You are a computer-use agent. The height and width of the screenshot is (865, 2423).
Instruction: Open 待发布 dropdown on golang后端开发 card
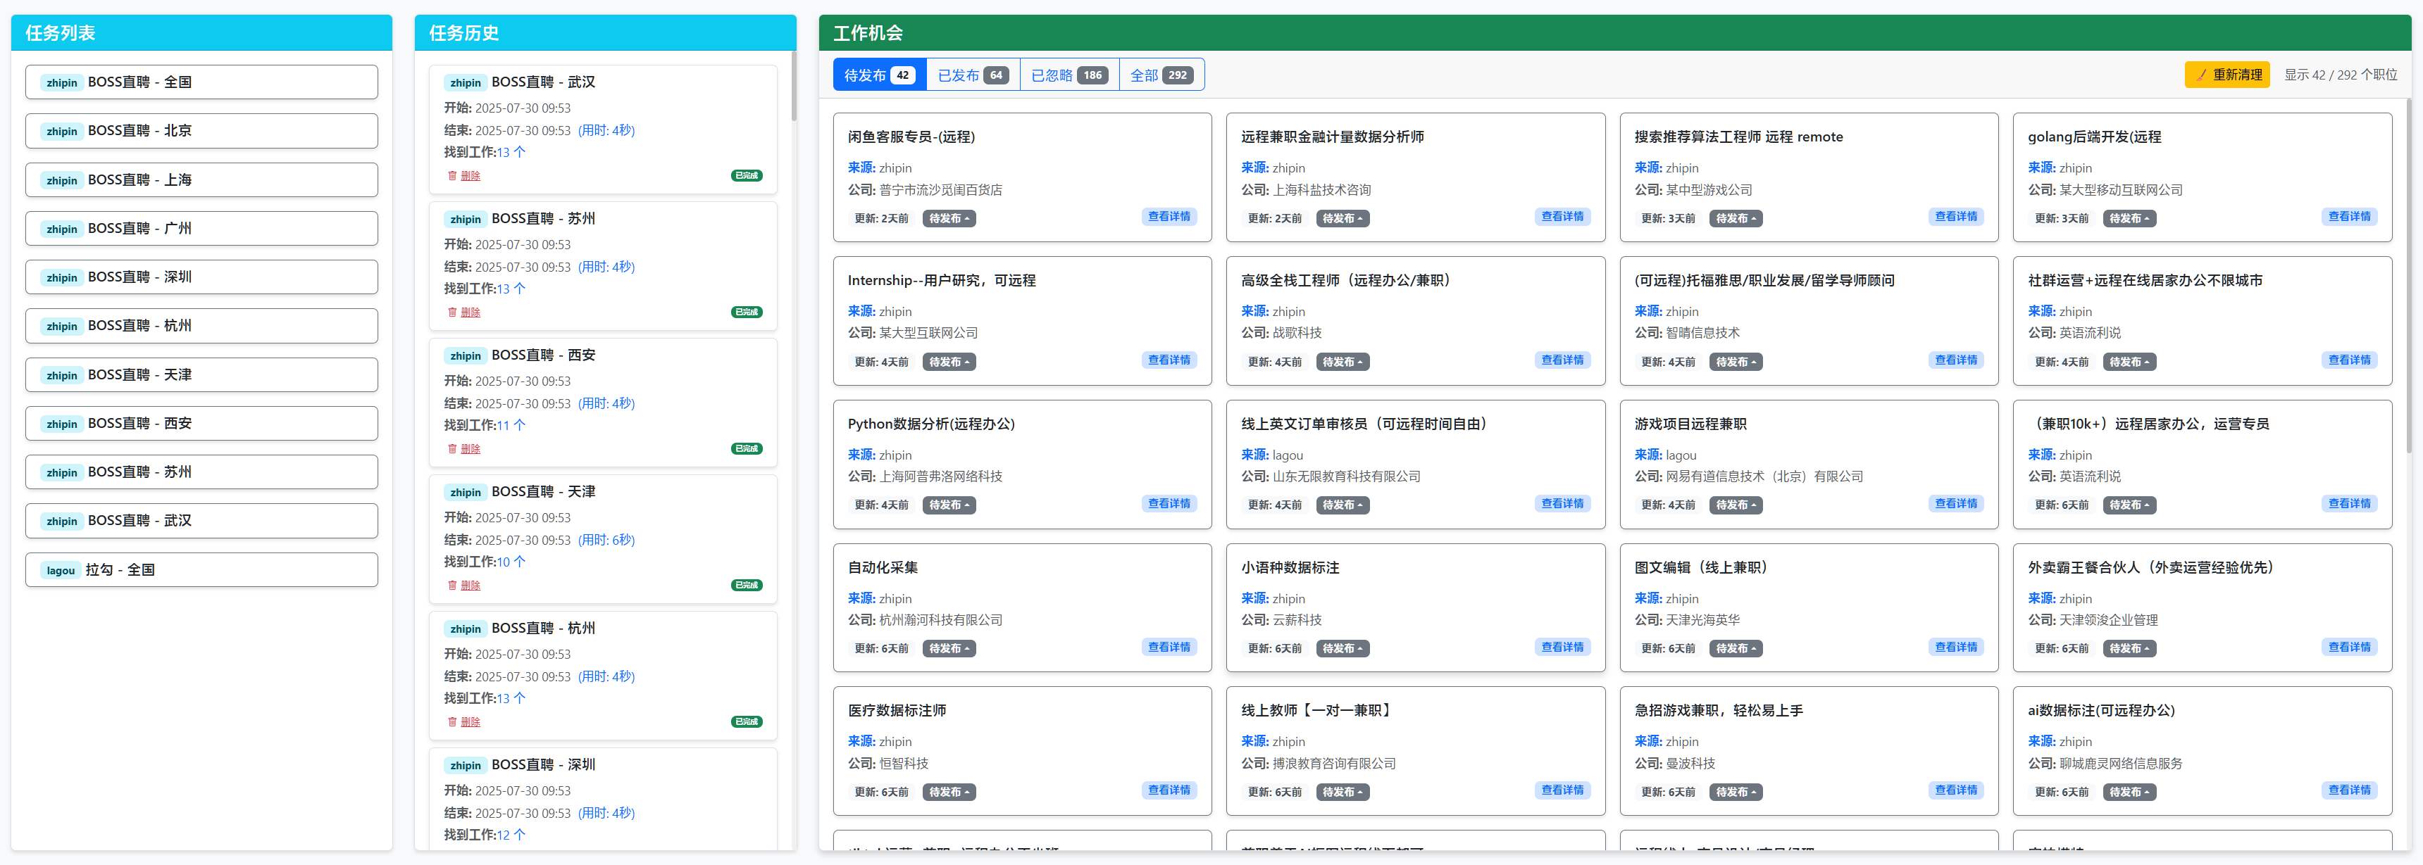[2129, 218]
